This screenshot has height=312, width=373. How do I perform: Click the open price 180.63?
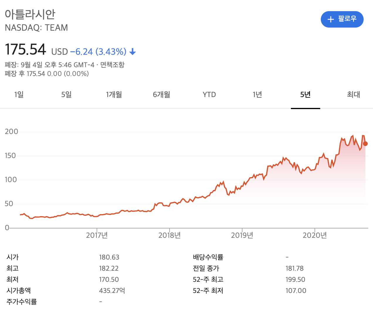(109, 257)
